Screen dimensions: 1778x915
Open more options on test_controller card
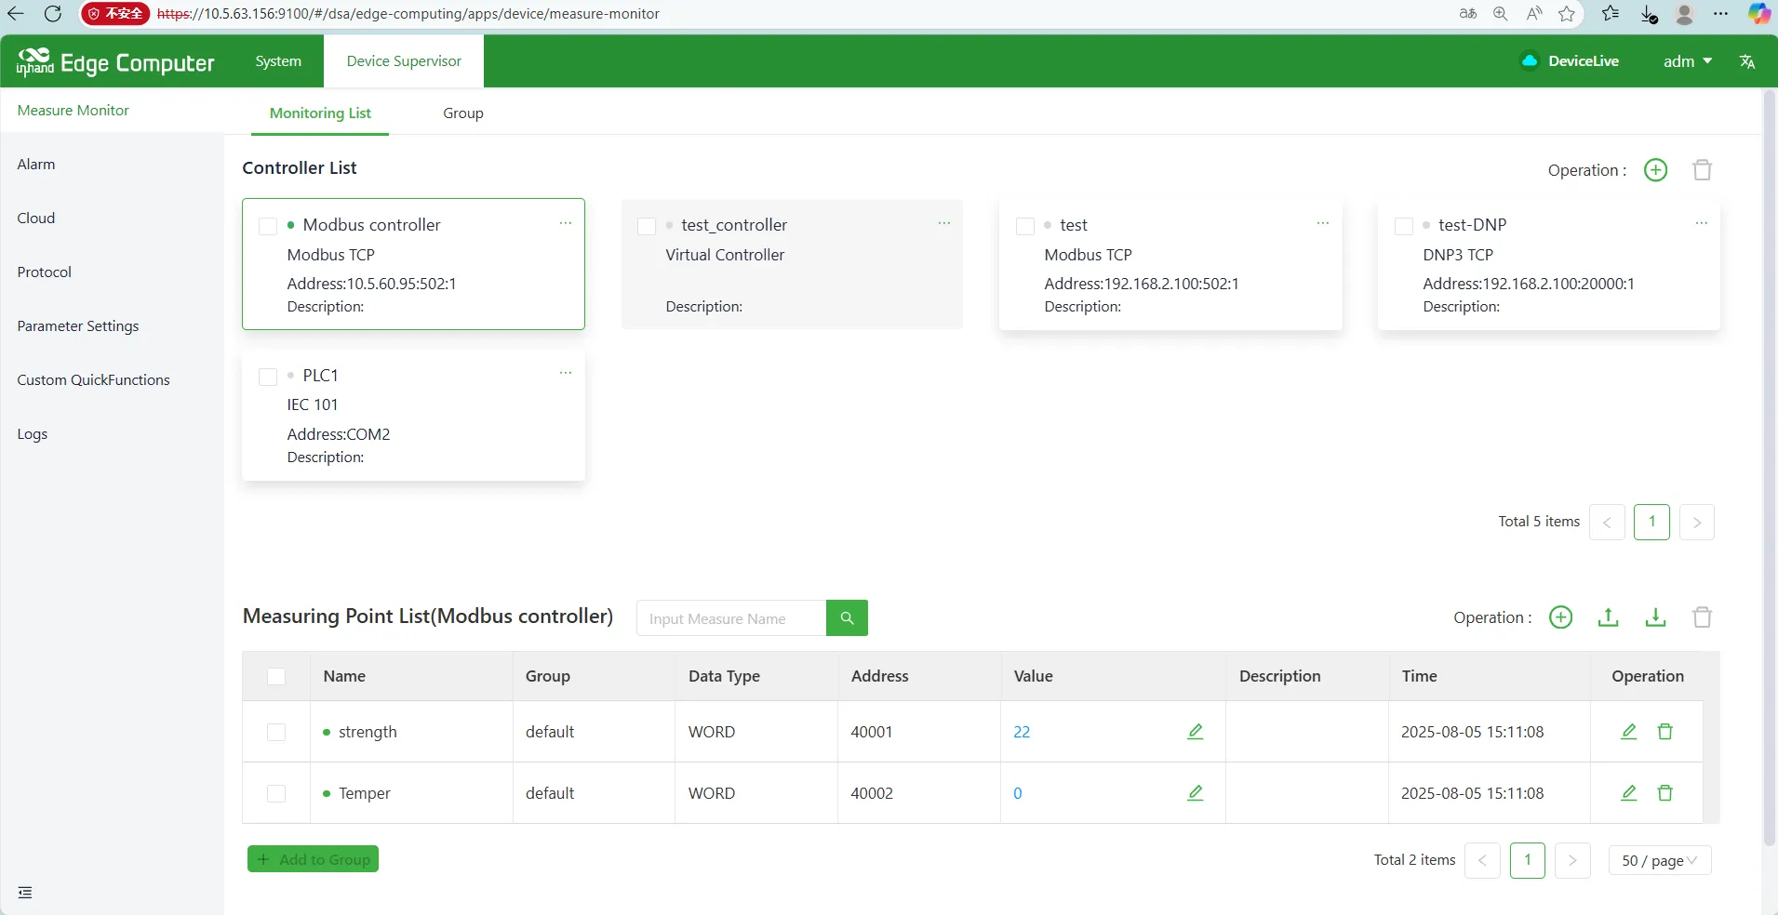943,223
